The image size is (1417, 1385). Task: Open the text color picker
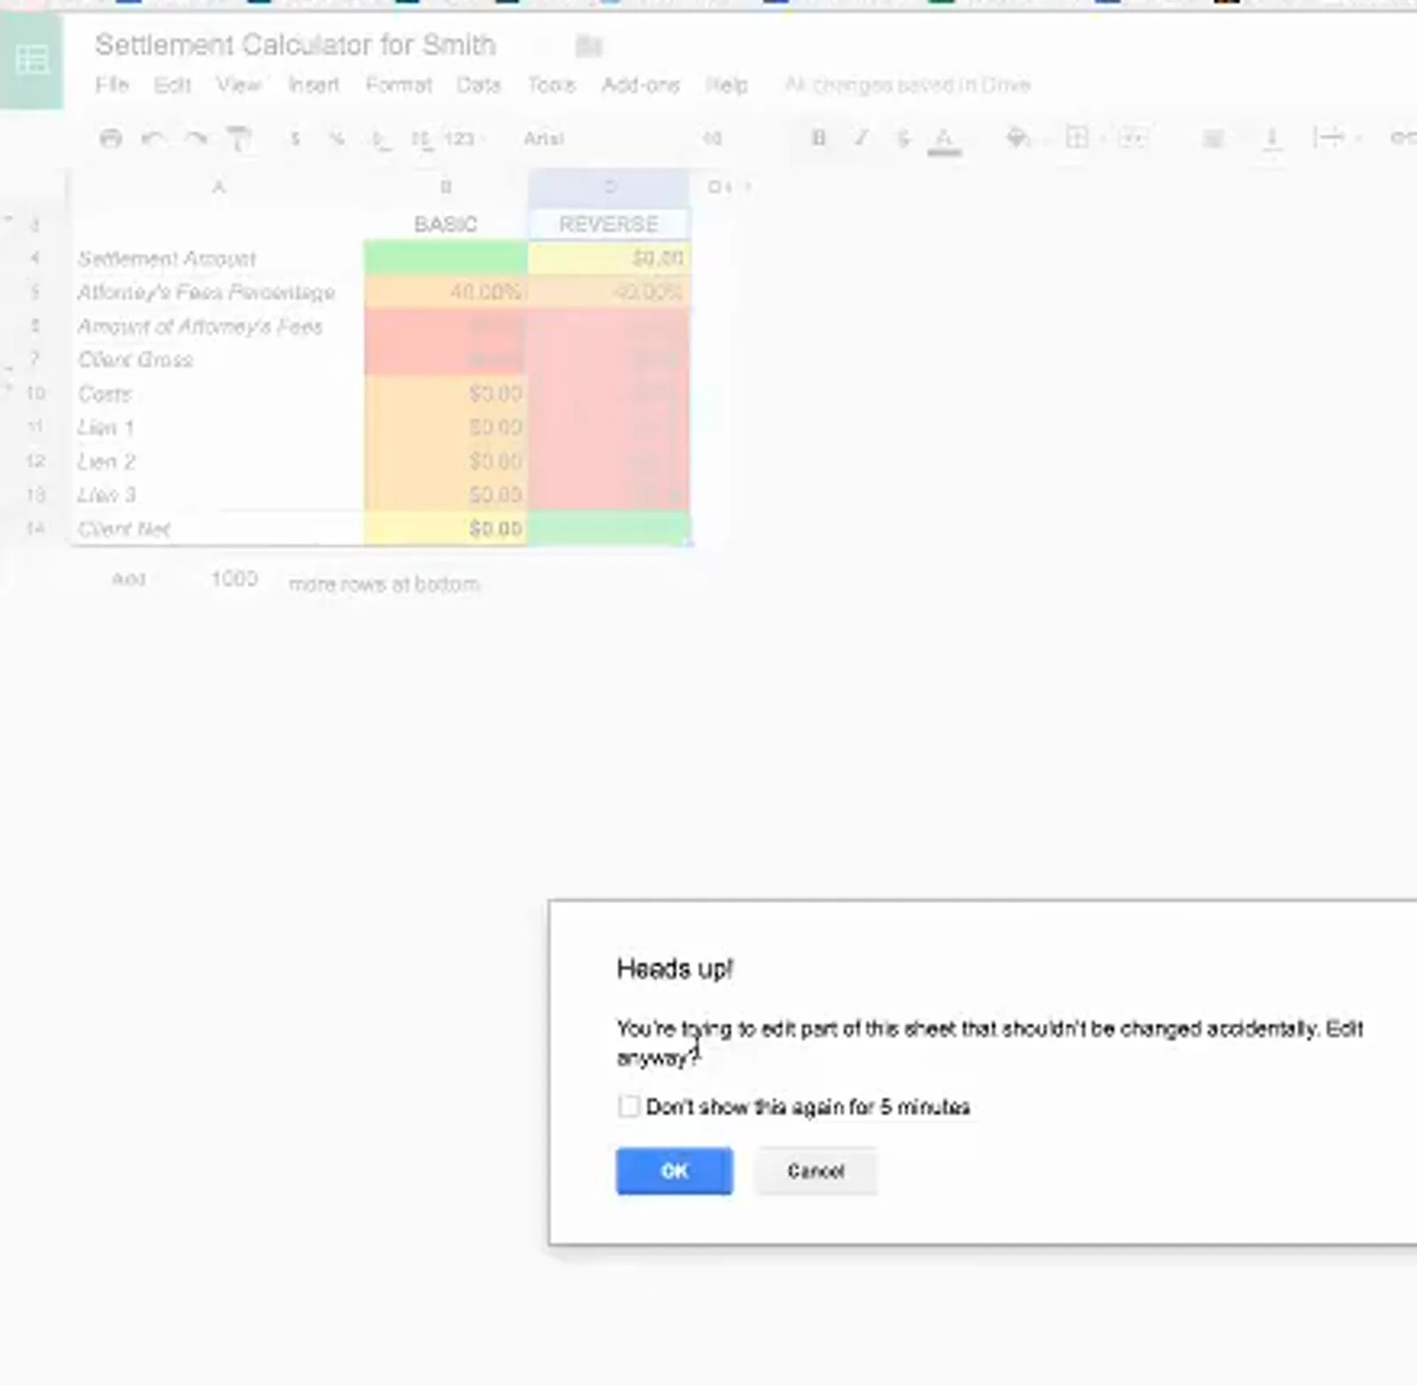(x=944, y=139)
